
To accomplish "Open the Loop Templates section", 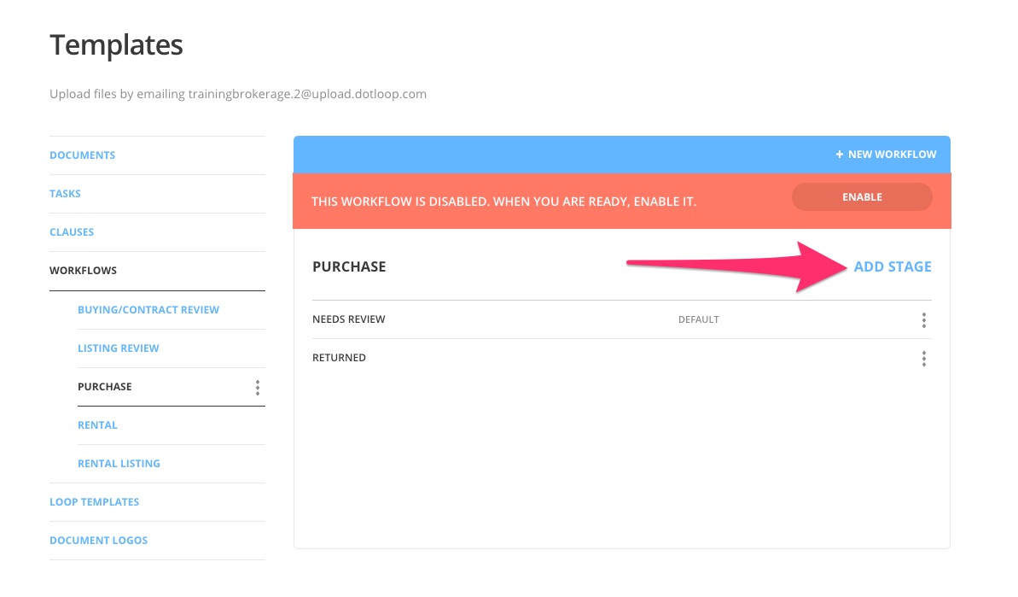I will coord(94,501).
